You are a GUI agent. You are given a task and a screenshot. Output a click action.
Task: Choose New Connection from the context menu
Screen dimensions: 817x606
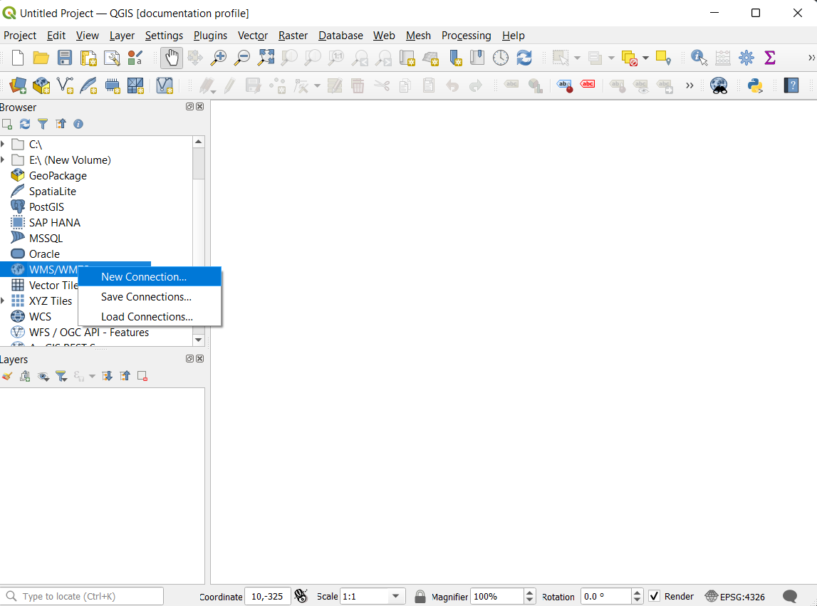click(143, 276)
